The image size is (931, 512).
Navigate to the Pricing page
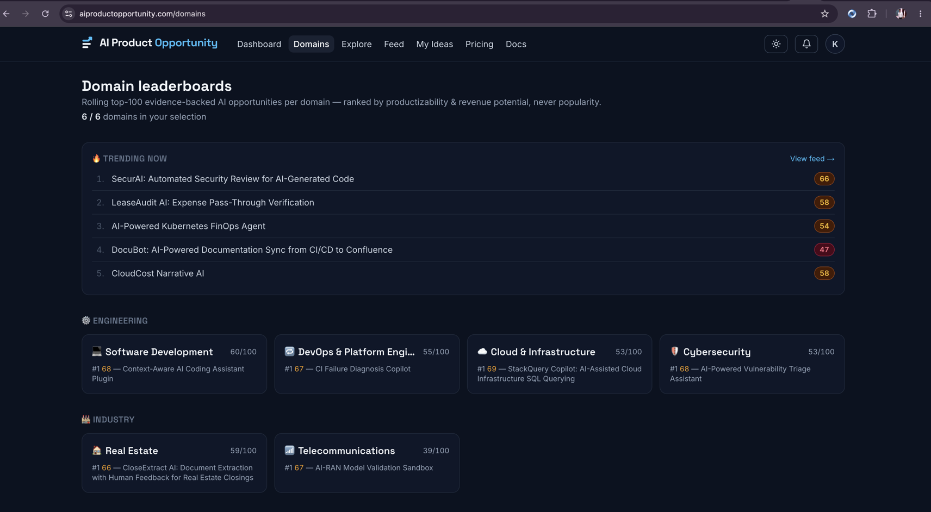(479, 44)
